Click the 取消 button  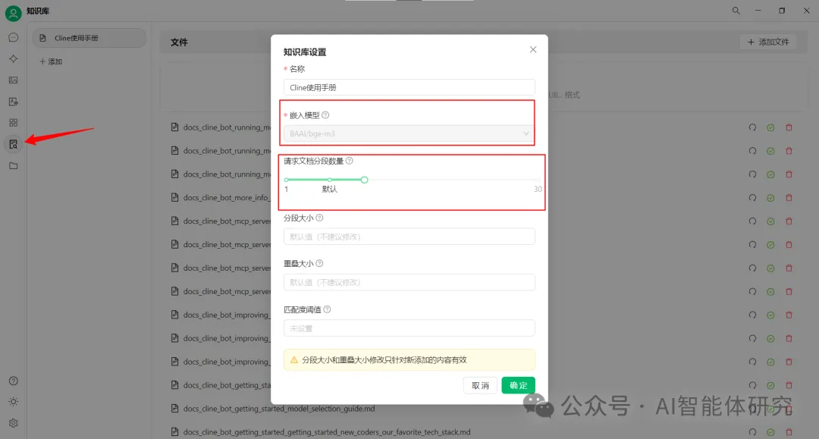tap(480, 385)
